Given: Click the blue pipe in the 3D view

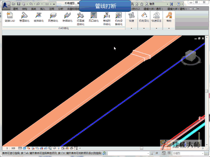Looking at the screenshot, I should tap(133, 95).
